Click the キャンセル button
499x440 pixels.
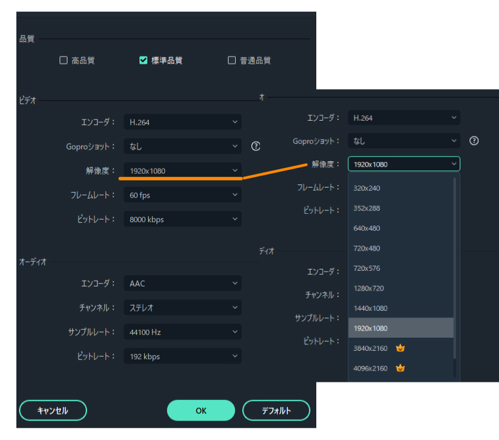53,410
